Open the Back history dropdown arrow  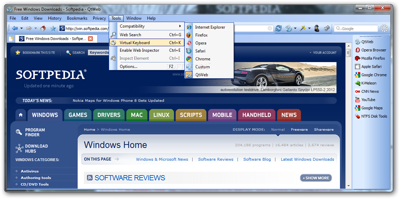[x=21, y=28]
